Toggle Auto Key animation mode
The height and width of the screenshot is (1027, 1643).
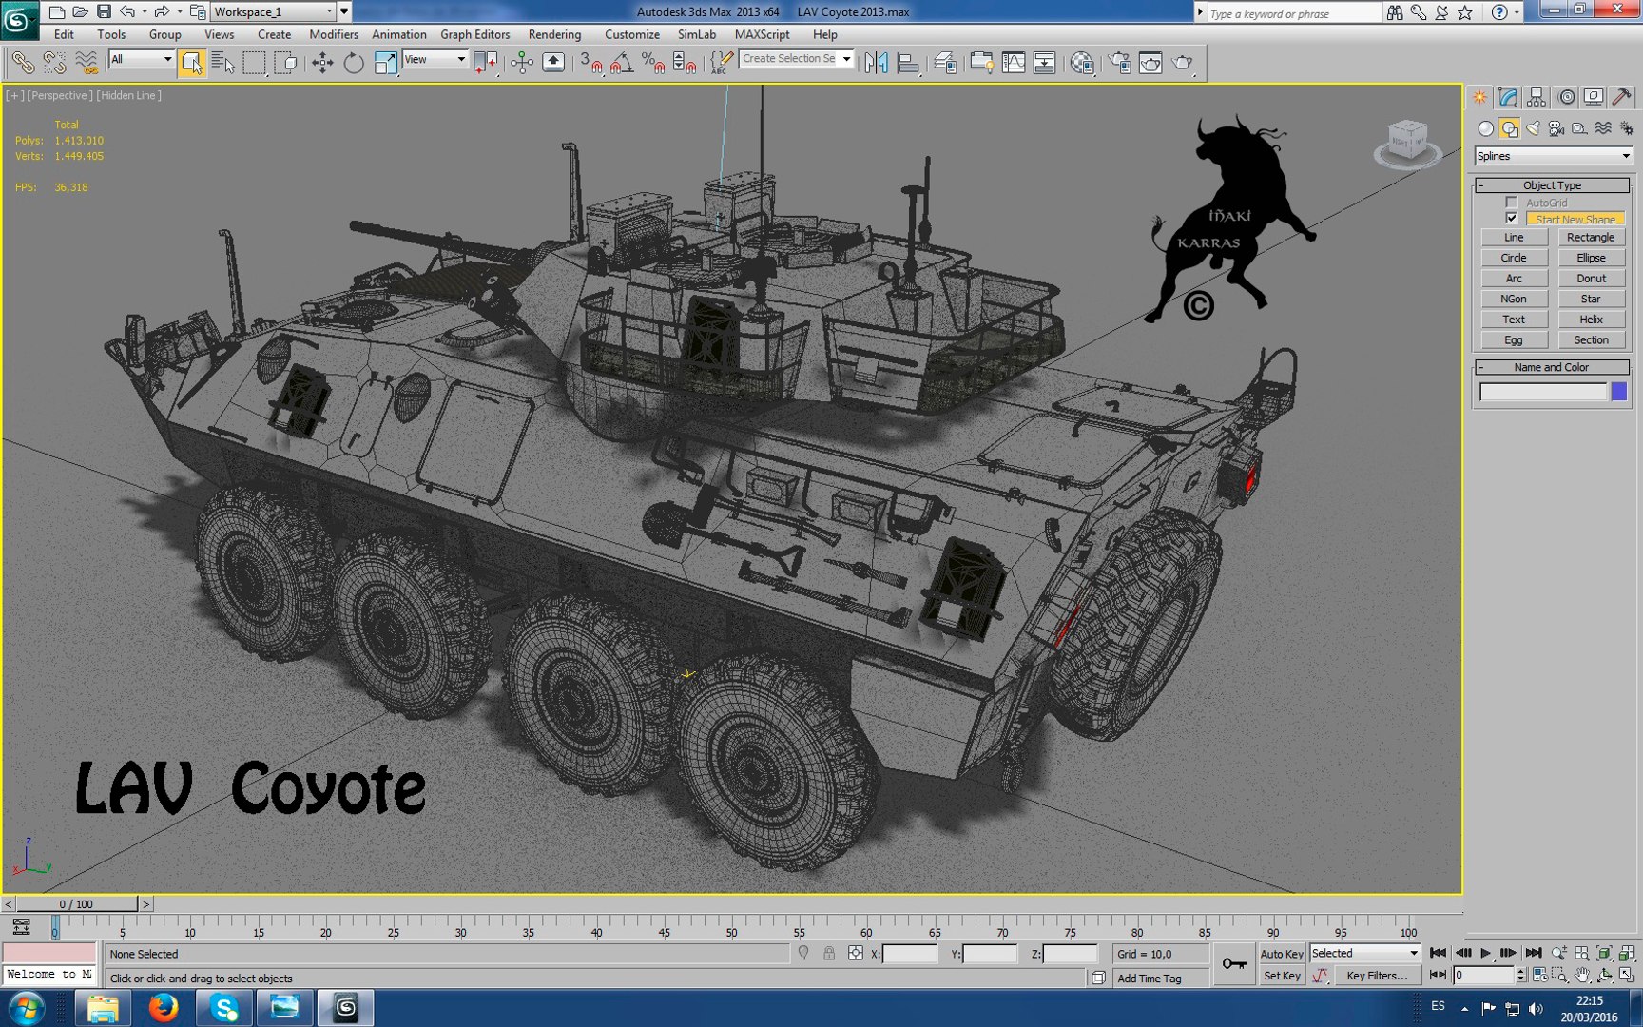coord(1282,954)
